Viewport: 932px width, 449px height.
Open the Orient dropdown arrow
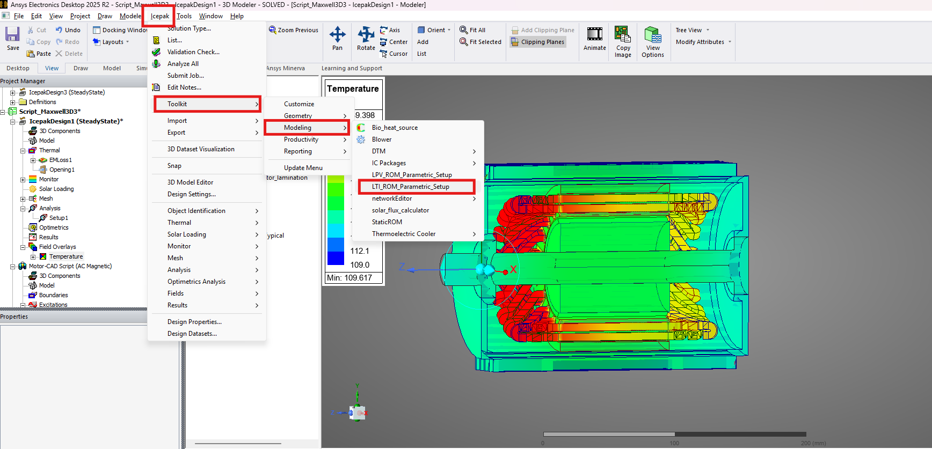coord(449,30)
